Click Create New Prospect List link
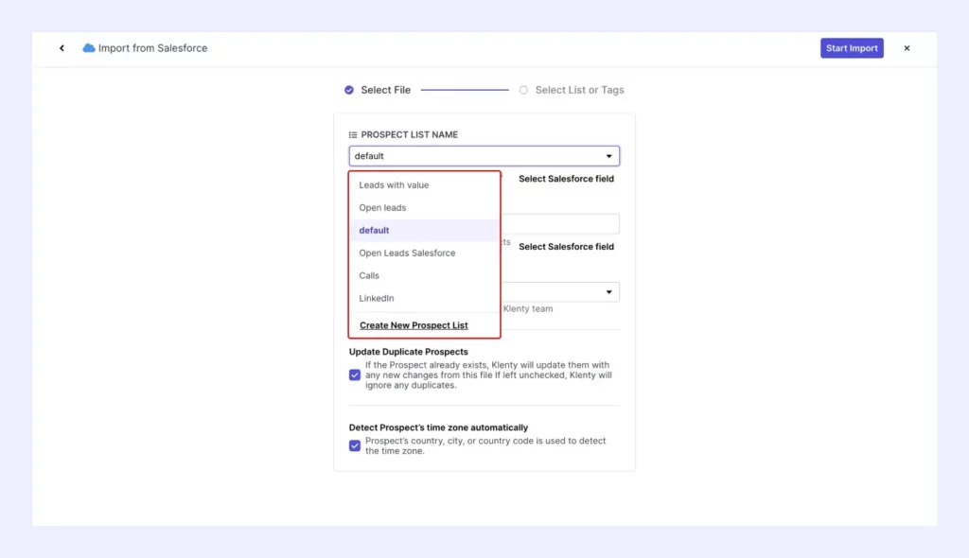The image size is (969, 558). (414, 325)
